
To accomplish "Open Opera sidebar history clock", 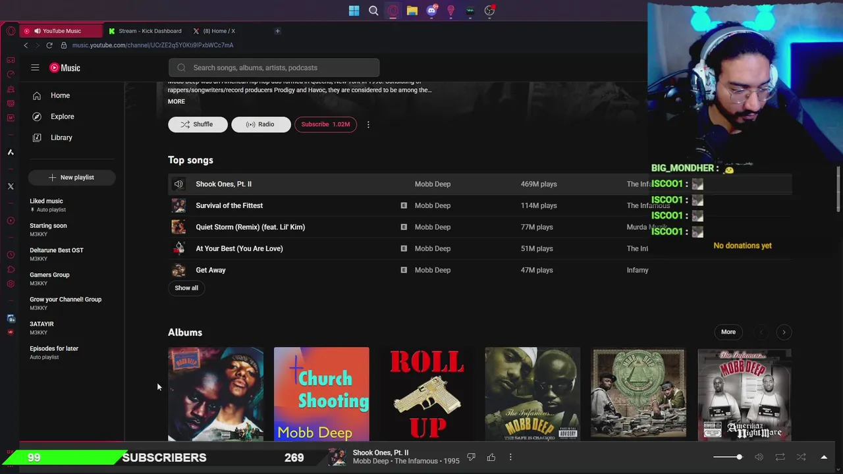I will (x=11, y=255).
